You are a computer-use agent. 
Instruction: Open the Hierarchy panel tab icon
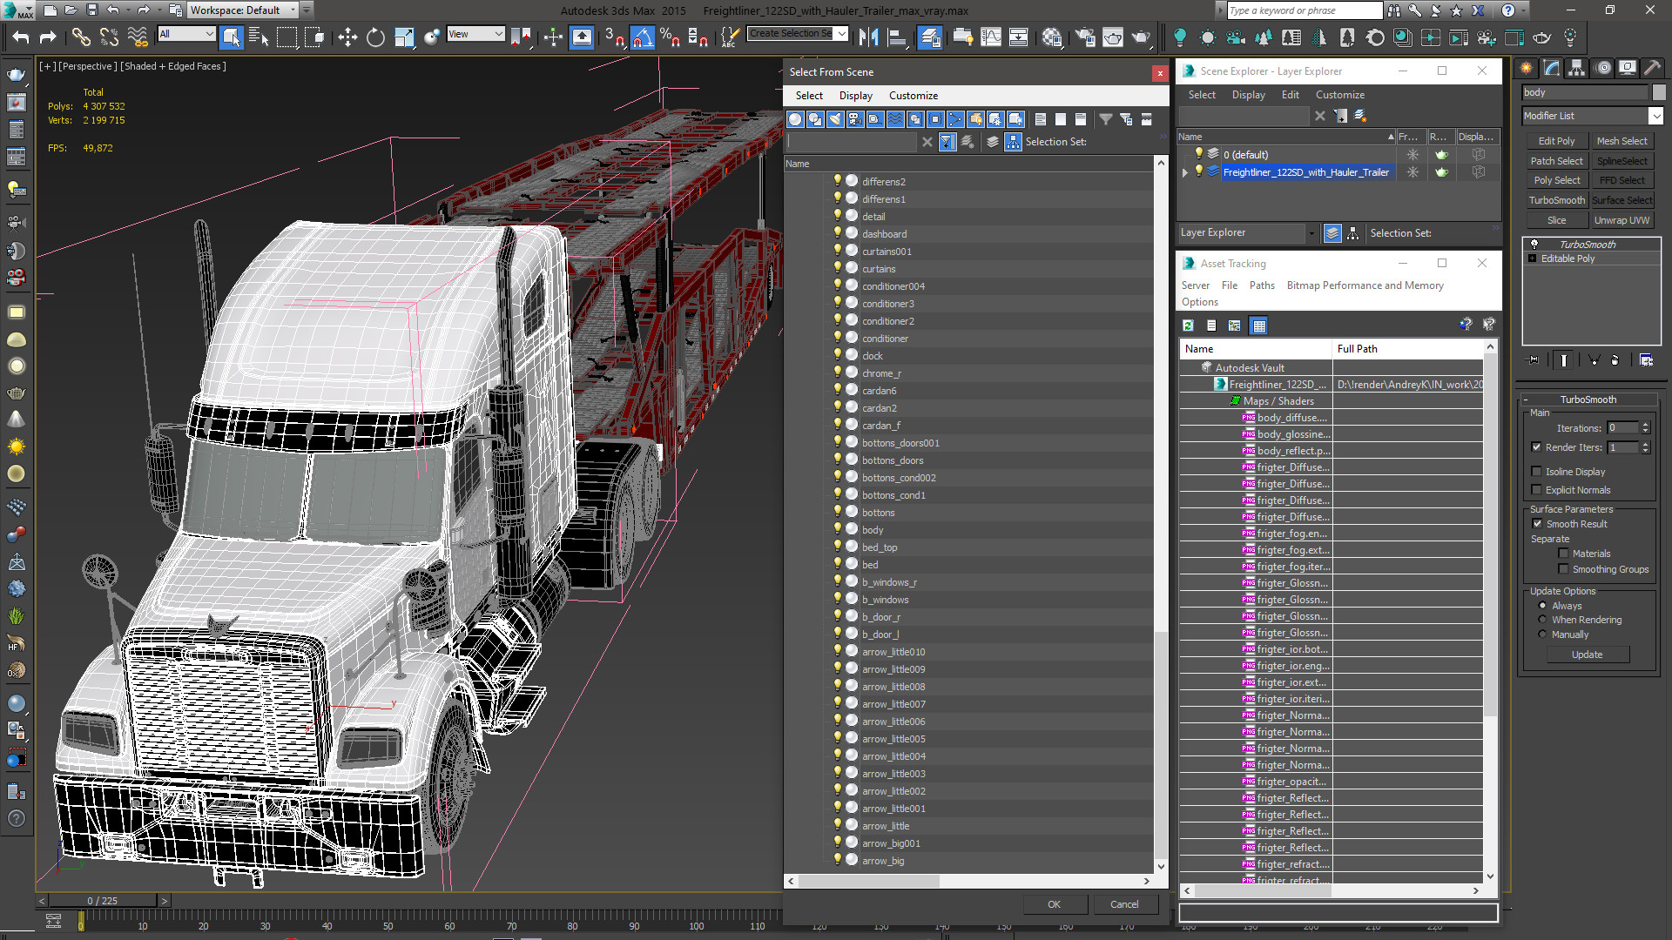pyautogui.click(x=1576, y=68)
